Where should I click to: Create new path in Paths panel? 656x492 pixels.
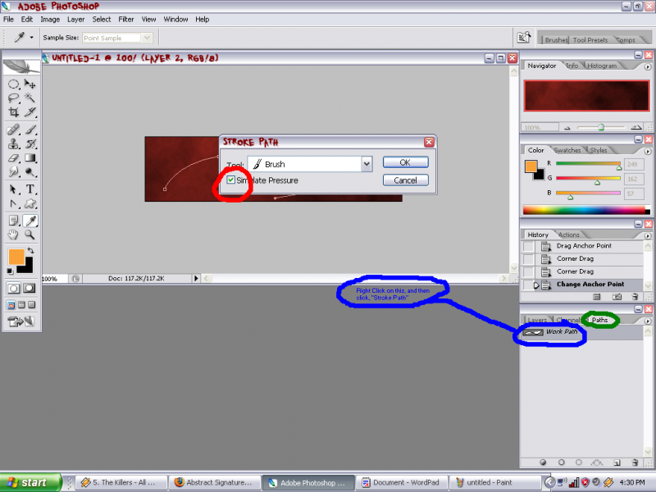(x=617, y=462)
